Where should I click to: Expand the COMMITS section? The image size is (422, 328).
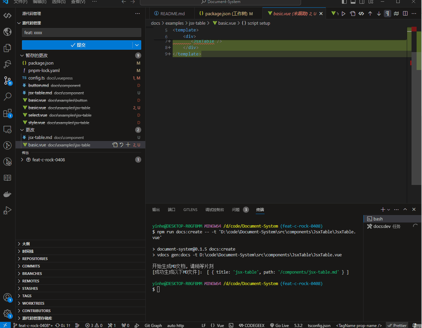[x=31, y=266]
